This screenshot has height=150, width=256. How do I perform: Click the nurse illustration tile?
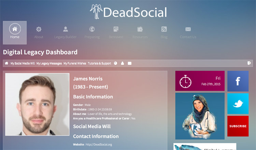(200, 116)
